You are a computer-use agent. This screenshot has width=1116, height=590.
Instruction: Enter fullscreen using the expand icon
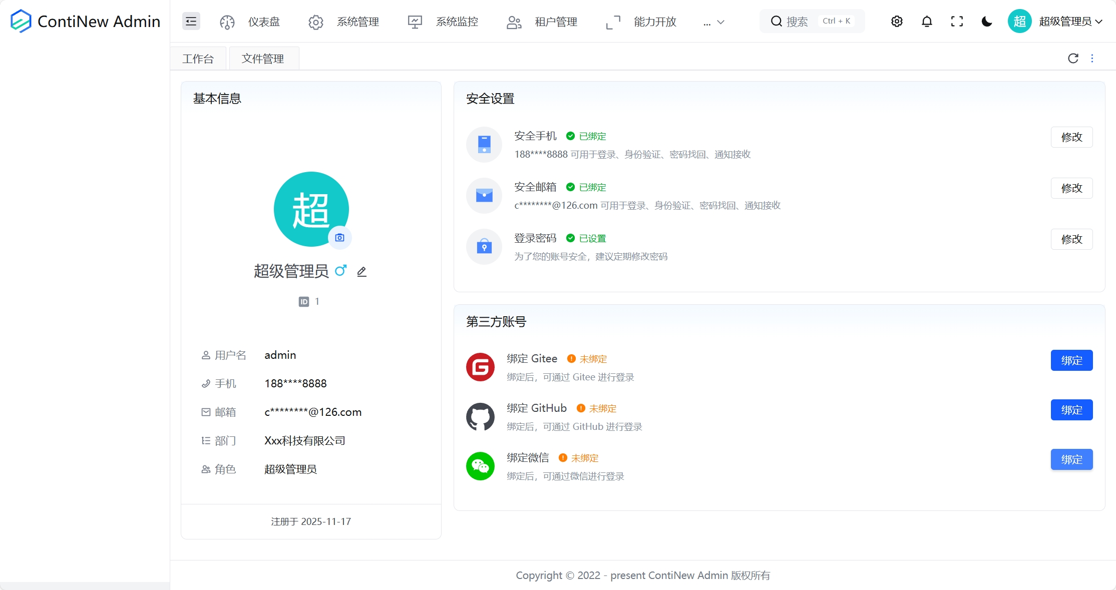(957, 22)
